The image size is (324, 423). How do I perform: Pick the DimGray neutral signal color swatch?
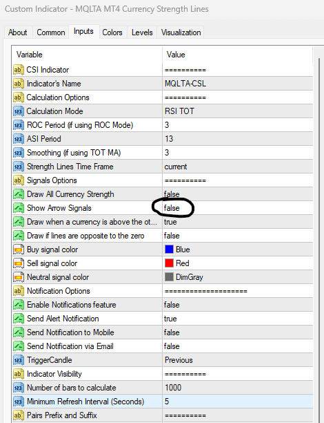tap(169, 276)
